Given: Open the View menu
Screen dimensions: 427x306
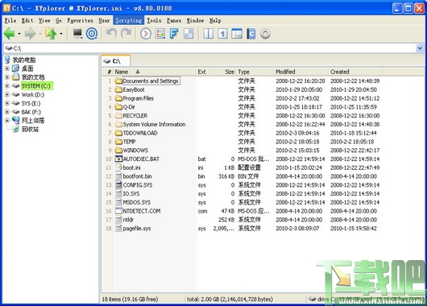Looking at the screenshot, I should click(44, 20).
